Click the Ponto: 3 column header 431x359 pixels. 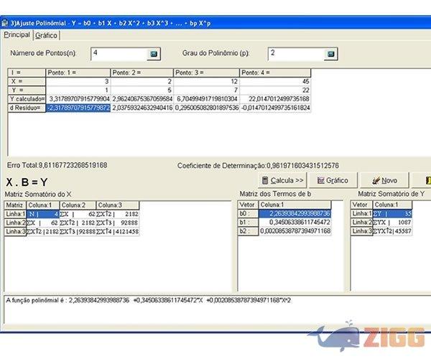pos(207,73)
